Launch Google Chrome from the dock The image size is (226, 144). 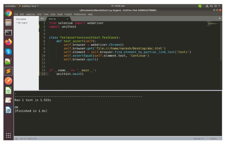click(x=8, y=13)
